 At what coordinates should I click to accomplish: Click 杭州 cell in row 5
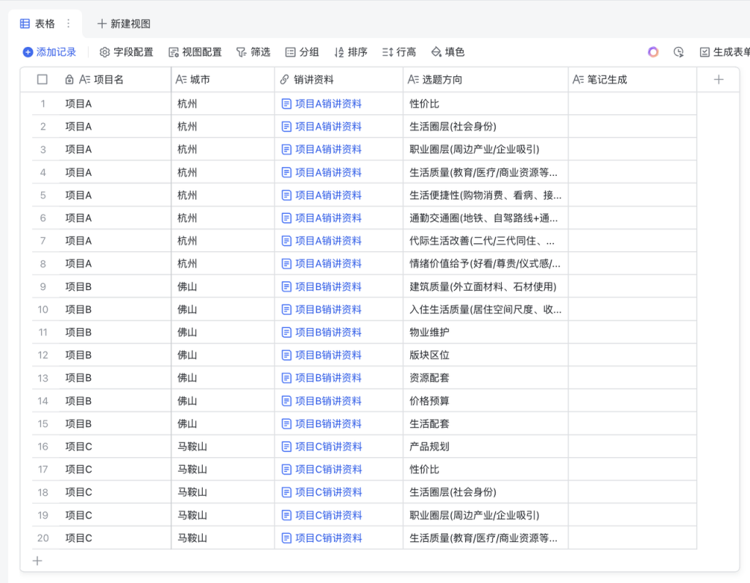pos(223,195)
